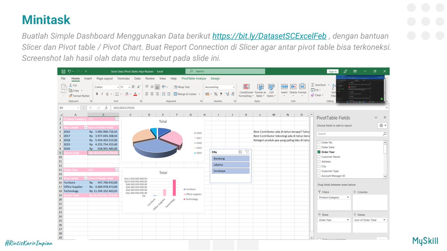Check the Address field checkbox
This screenshot has width=447, height=251.
tap(319, 162)
